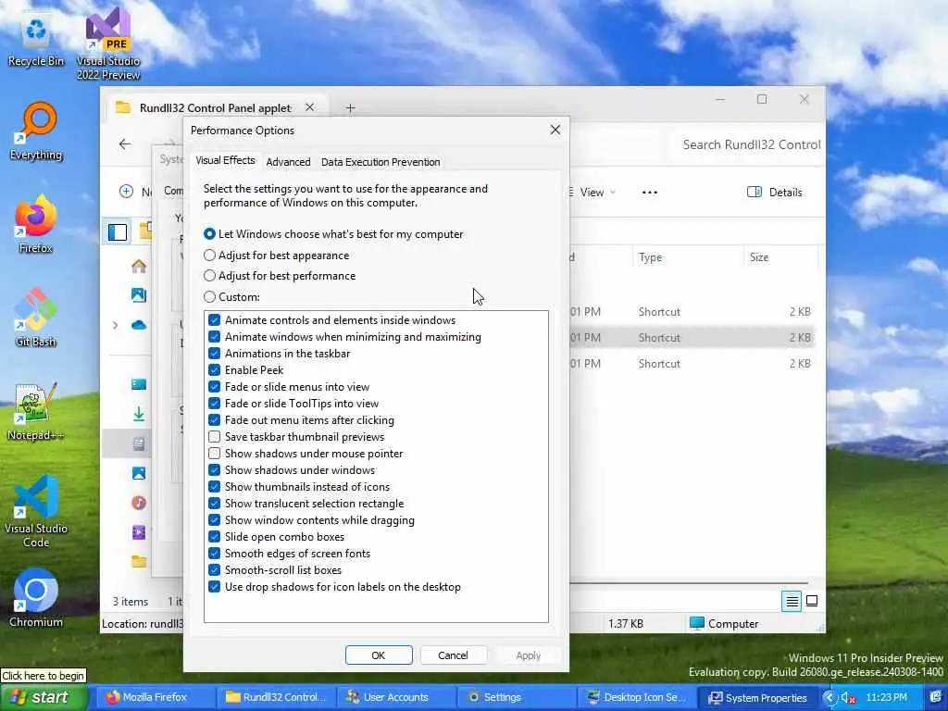Open Notepad++ desktop icon
The height and width of the screenshot is (711, 948).
pyautogui.click(x=36, y=411)
